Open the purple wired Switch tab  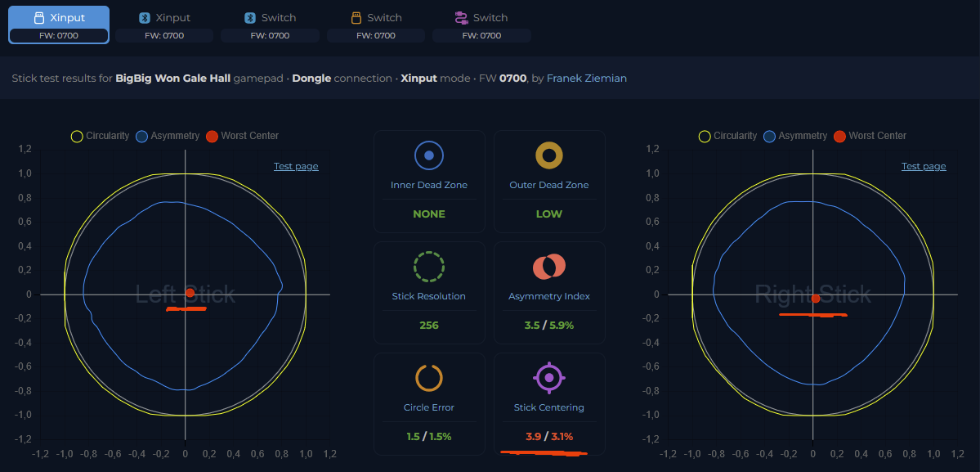pyautogui.click(x=481, y=25)
